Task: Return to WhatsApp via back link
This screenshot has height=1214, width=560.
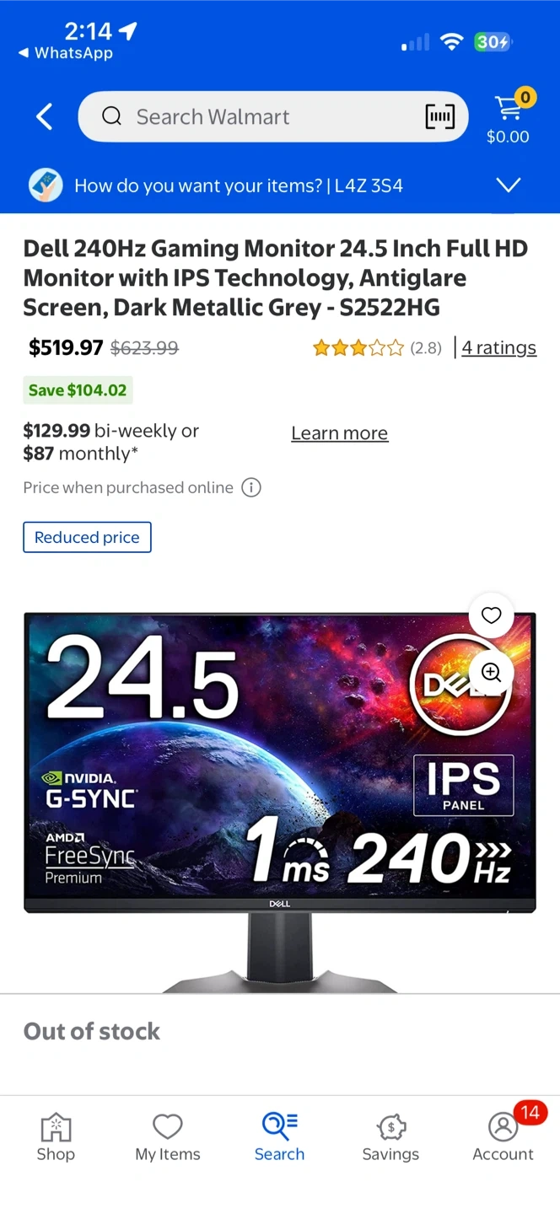Action: [65, 53]
